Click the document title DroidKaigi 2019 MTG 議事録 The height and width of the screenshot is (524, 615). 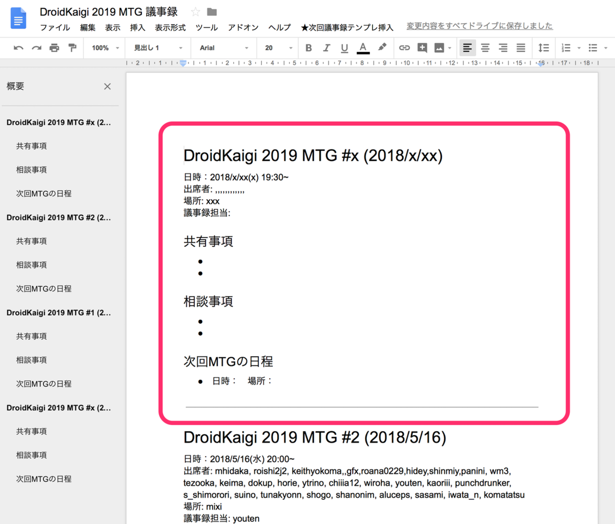coord(109,11)
